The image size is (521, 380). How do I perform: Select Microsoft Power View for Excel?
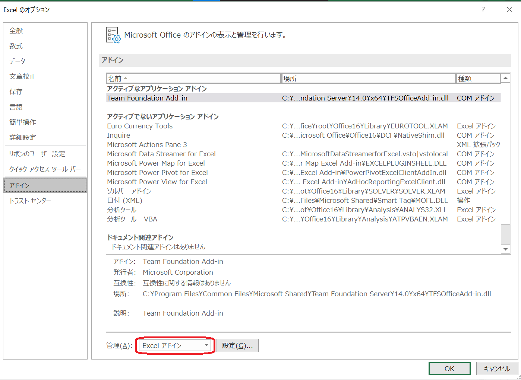(x=303, y=182)
